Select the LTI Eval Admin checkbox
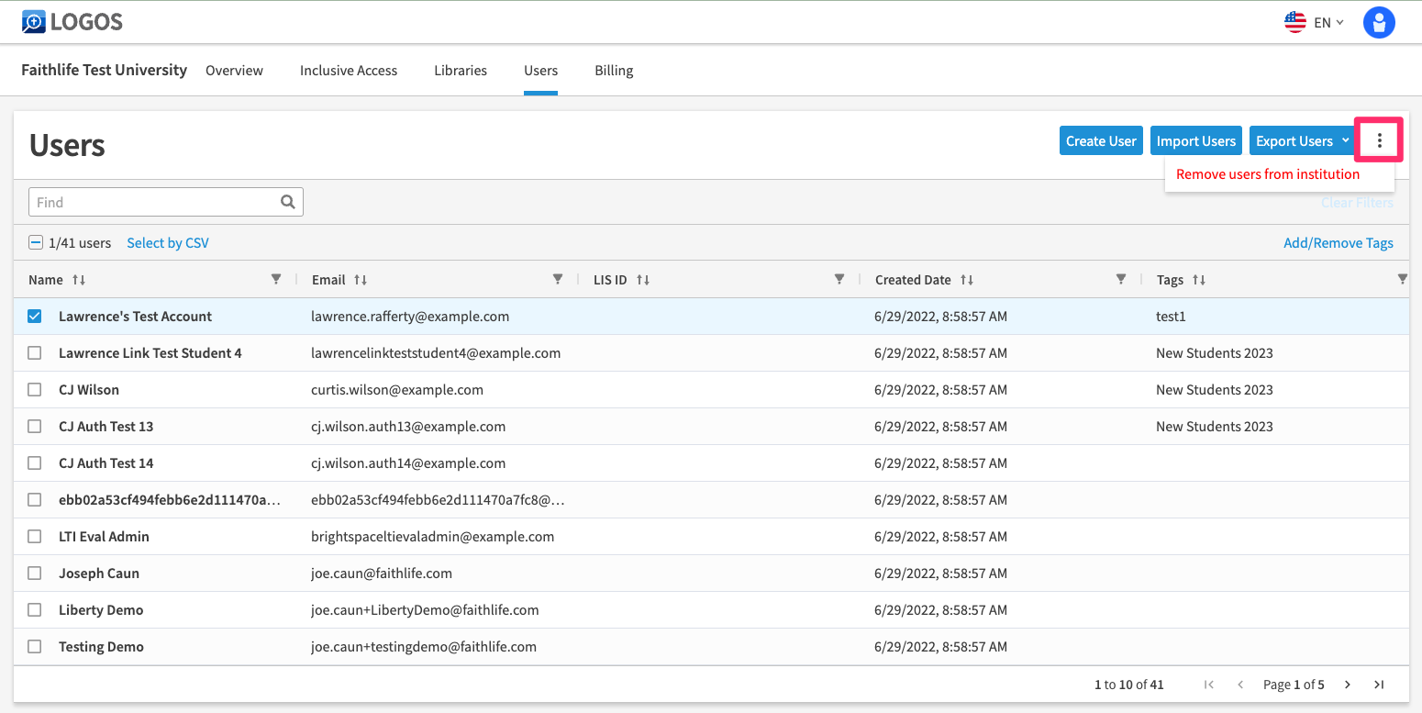 click(35, 537)
